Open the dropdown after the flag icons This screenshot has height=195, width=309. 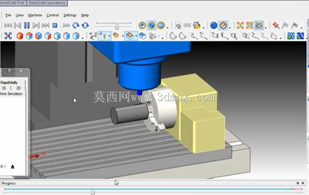point(301,27)
